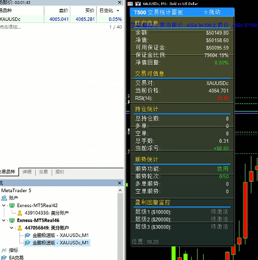
Task: Click the 账户 accounts icon in Navigator
Action: pos(4,198)
